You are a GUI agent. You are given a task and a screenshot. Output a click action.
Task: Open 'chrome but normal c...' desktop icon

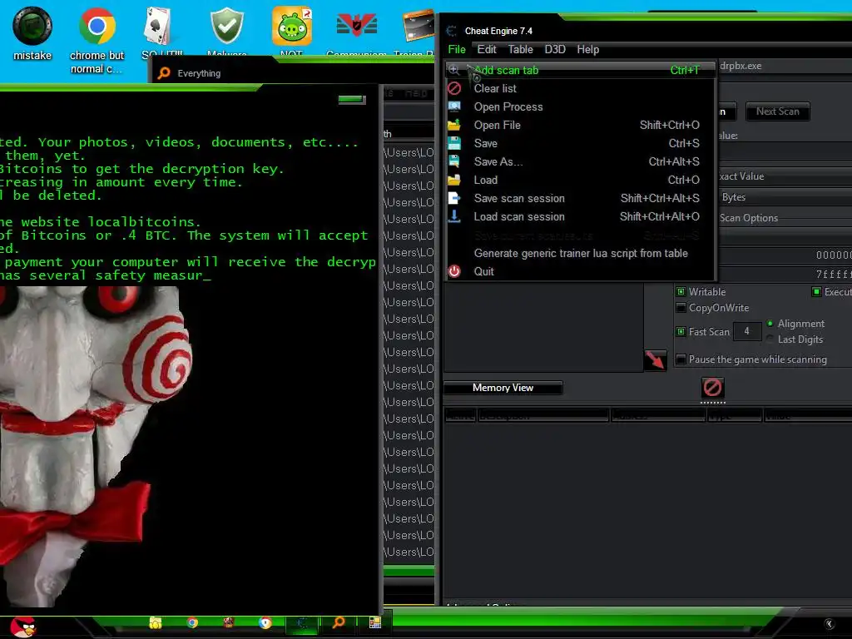coord(97,39)
